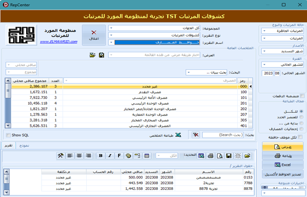Click the اغلاق close button with red X
This screenshot has height=197, width=307.
[x=94, y=35]
